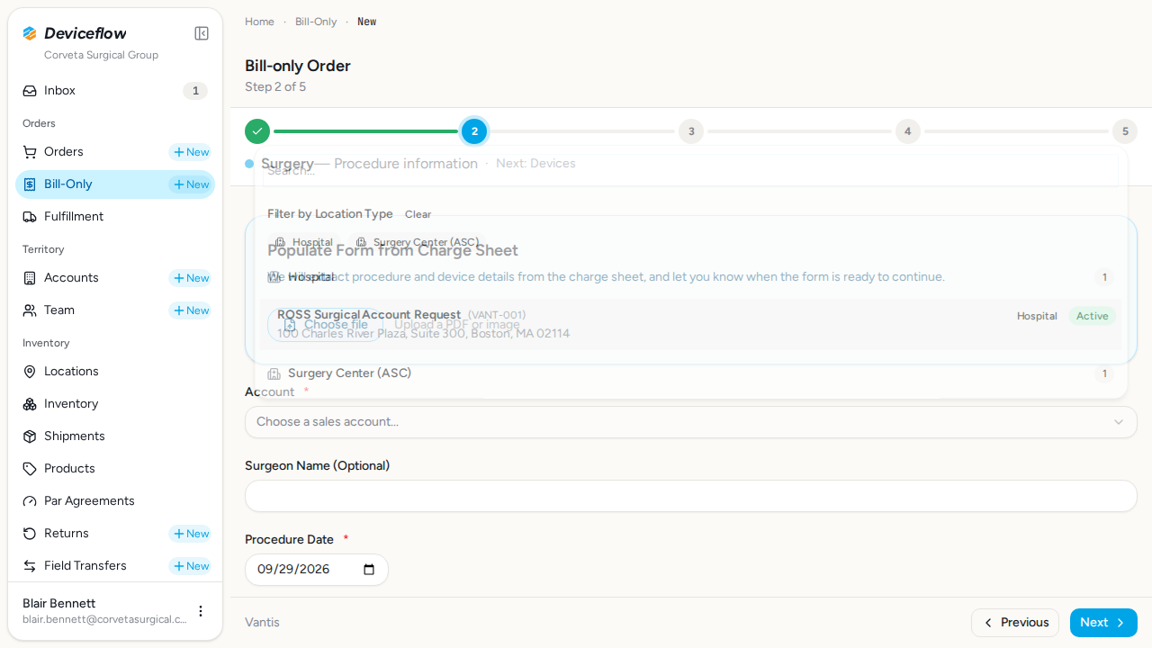Open the Inbox tray icon
1152x648 pixels.
(x=30, y=91)
